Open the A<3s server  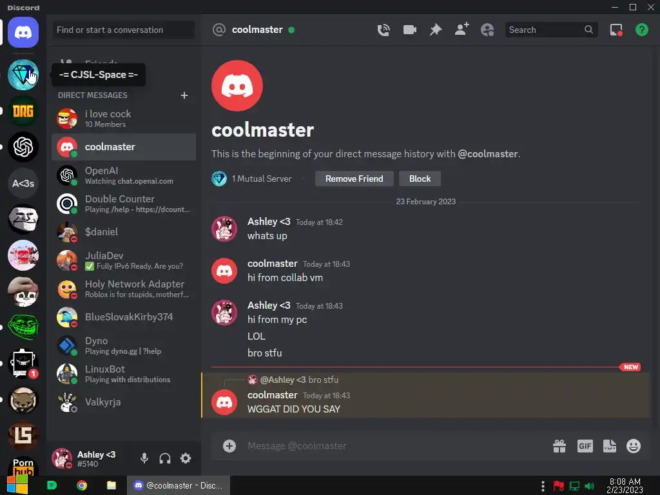pyautogui.click(x=23, y=183)
